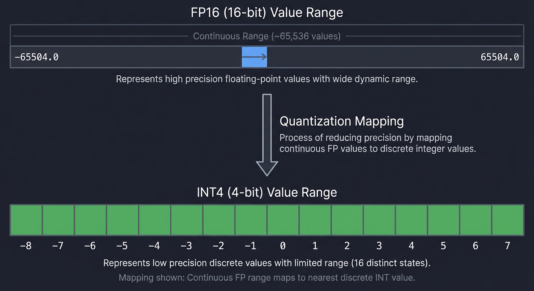Click the high precision floating-point description text
This screenshot has width=534, height=291.
[267, 79]
